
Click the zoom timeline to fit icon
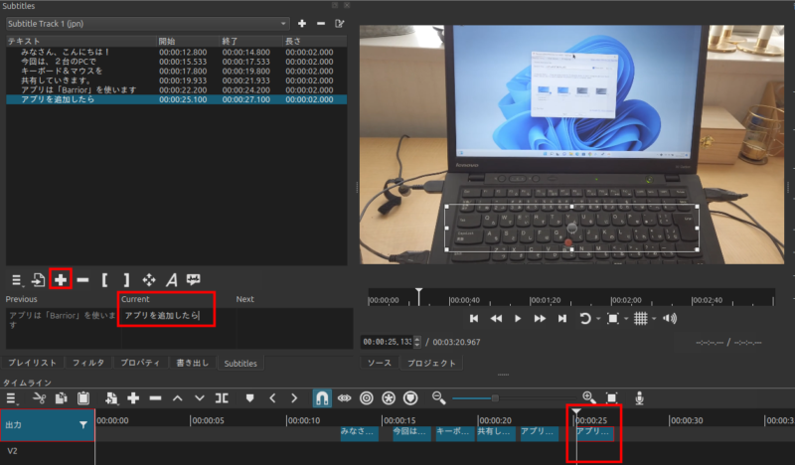click(x=612, y=398)
